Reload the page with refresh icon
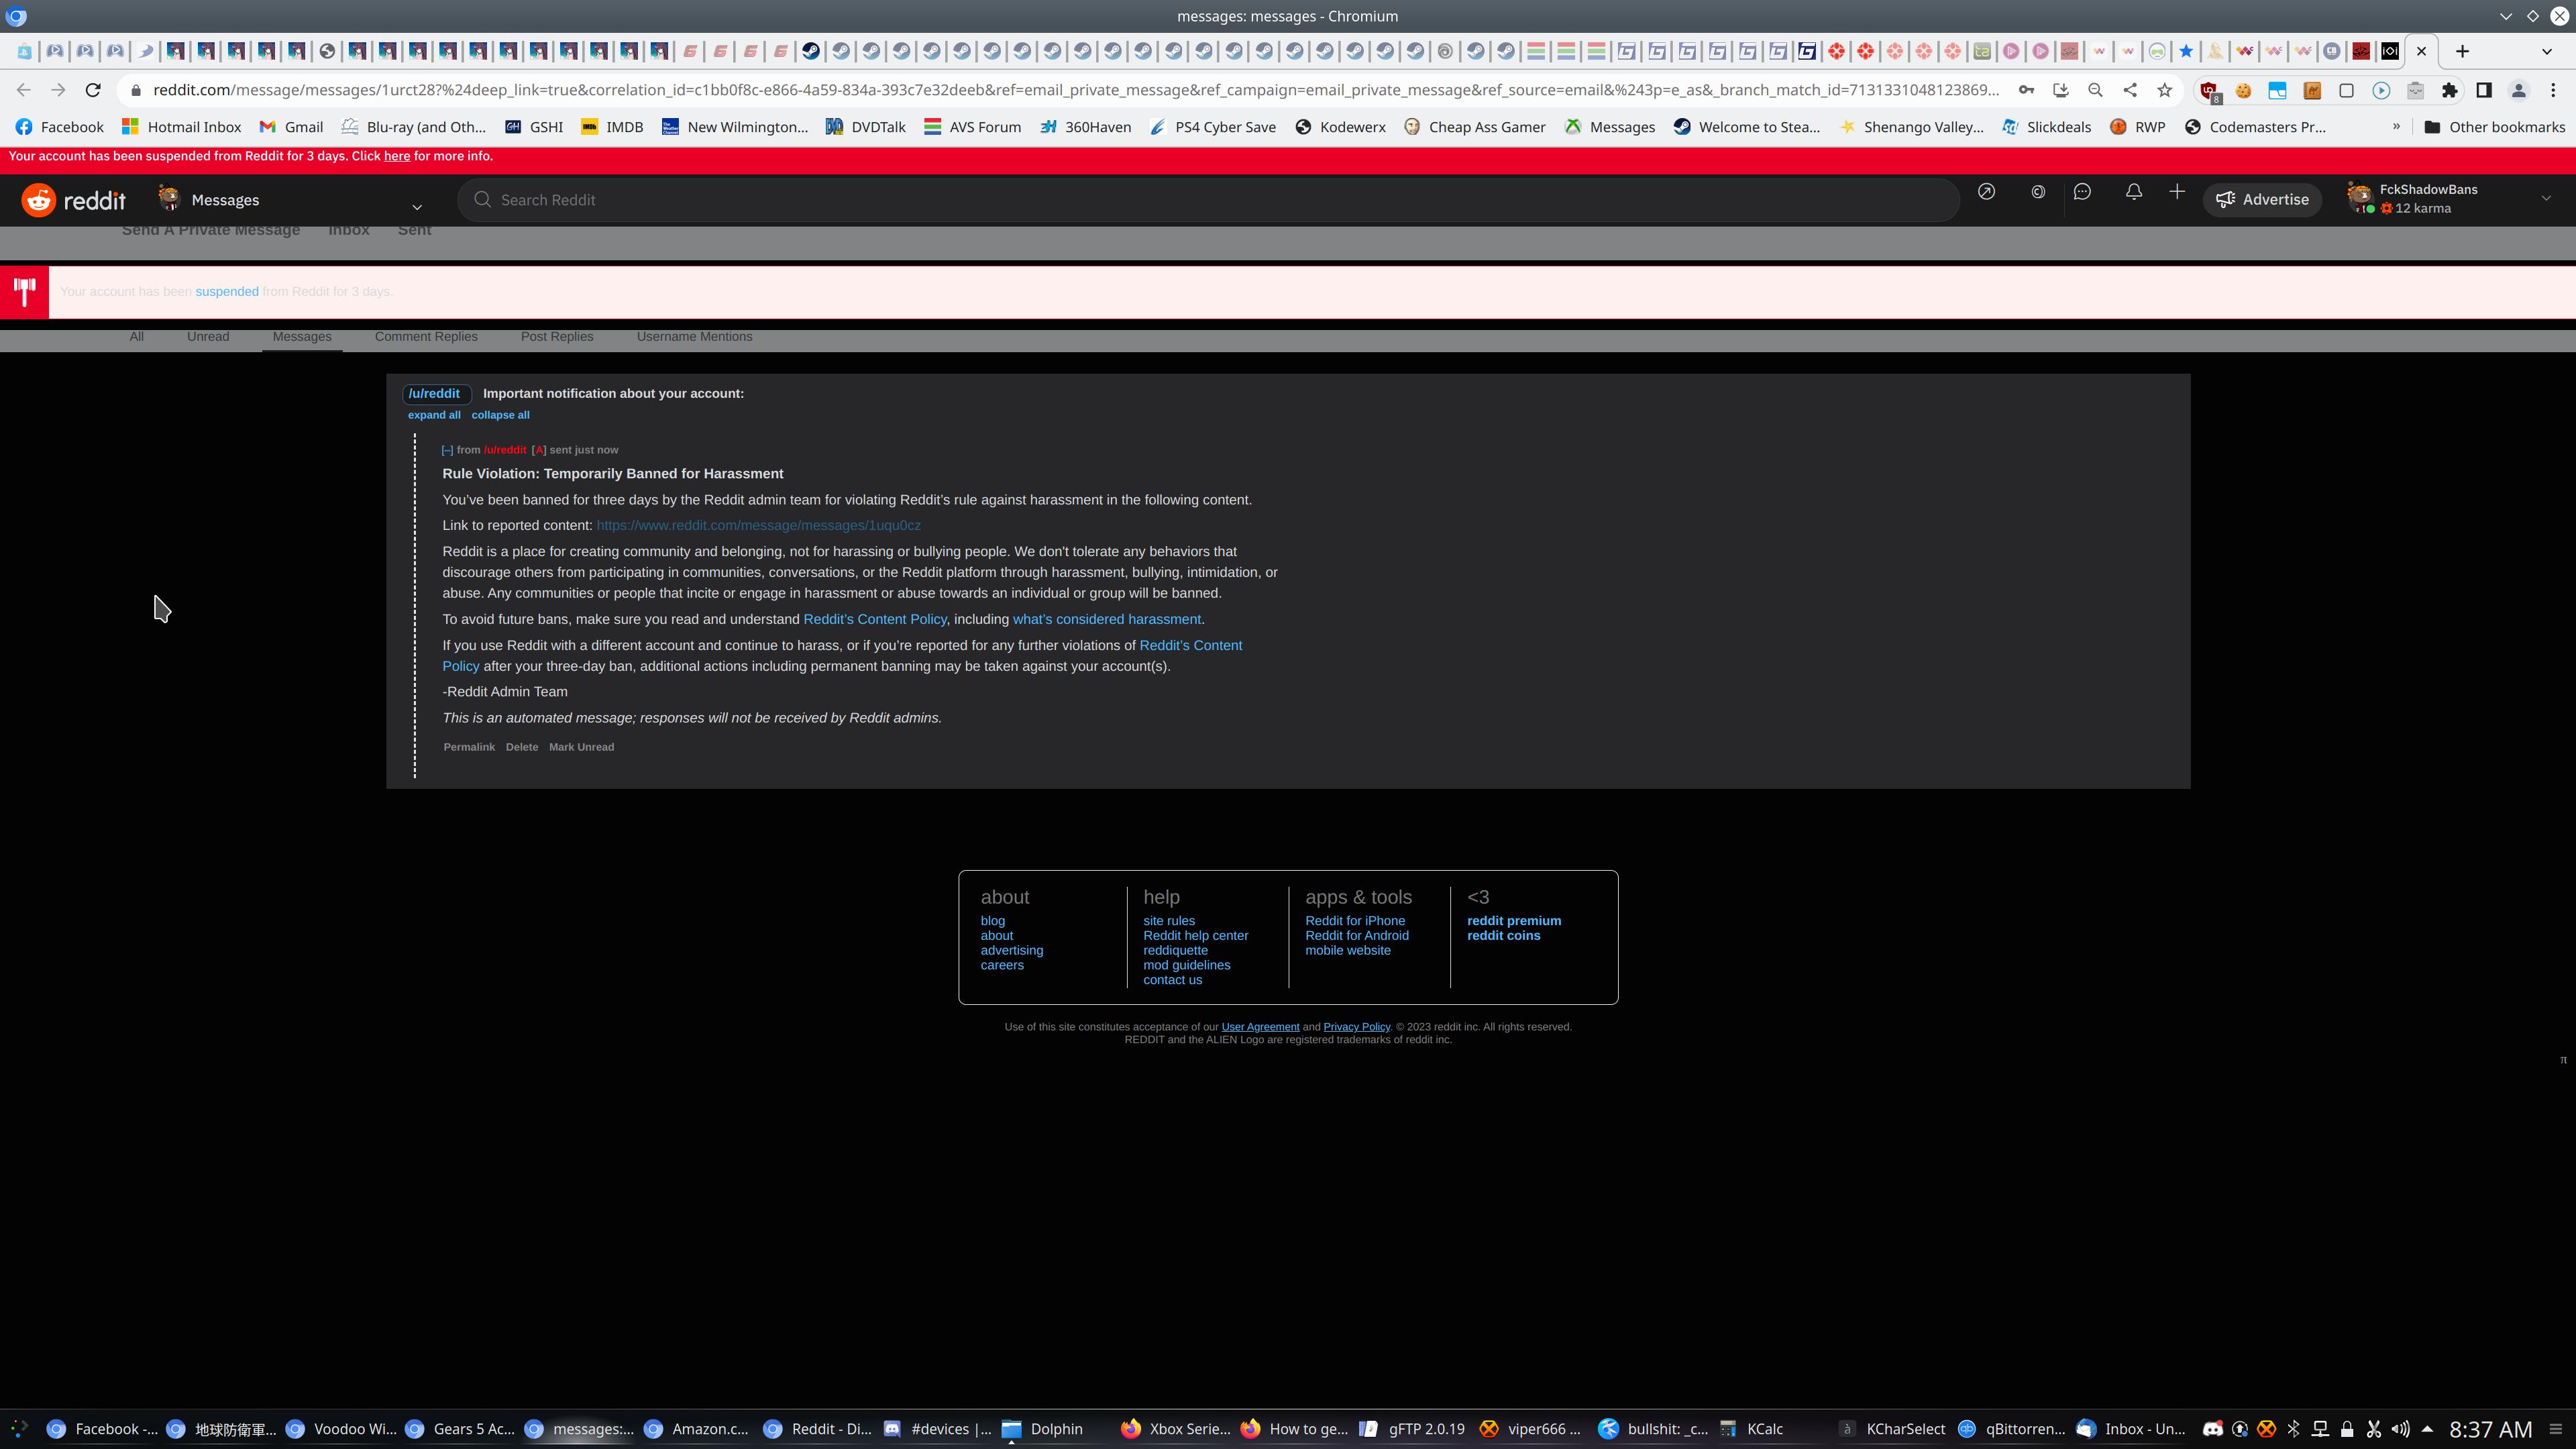 (93, 90)
